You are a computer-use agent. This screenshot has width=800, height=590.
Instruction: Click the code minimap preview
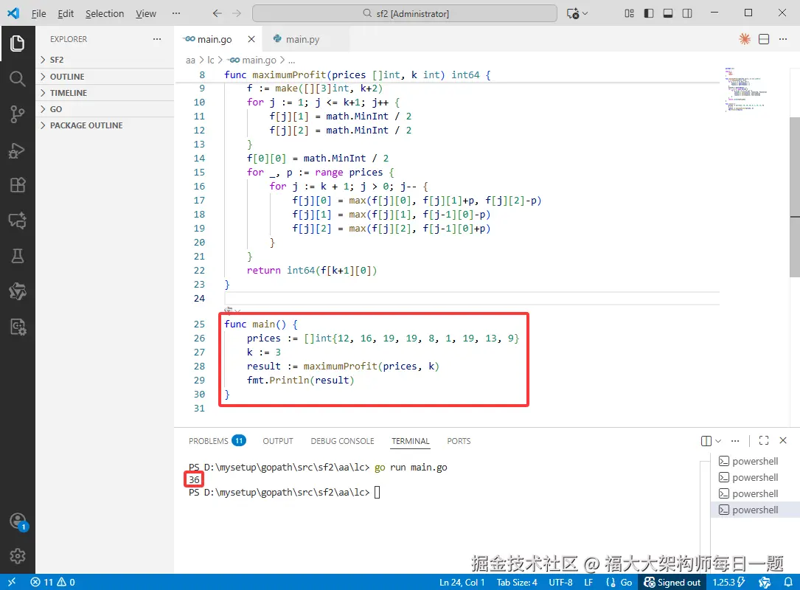tap(745, 89)
